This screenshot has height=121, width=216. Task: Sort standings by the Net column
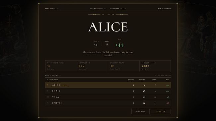coord(168,80)
